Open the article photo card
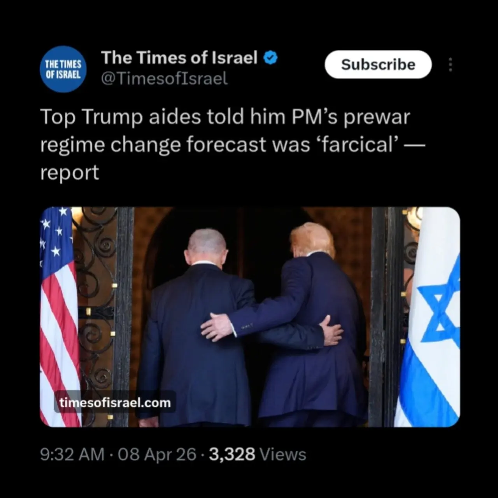This screenshot has height=498, width=498. pyautogui.click(x=250, y=317)
